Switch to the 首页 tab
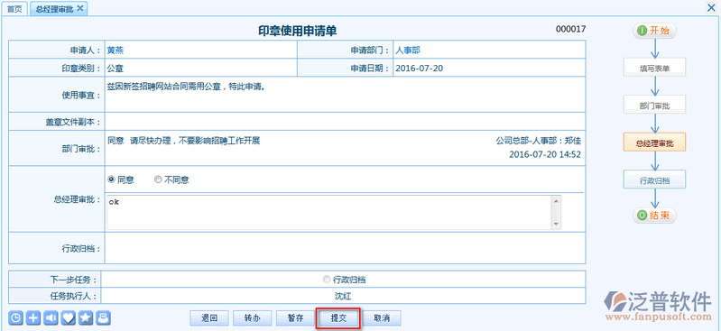Image resolution: width=721 pixels, height=331 pixels. click(x=14, y=9)
